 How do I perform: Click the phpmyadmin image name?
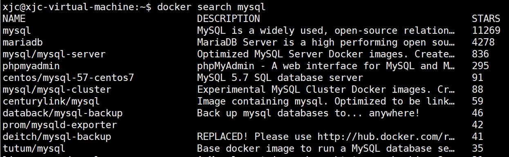31,66
